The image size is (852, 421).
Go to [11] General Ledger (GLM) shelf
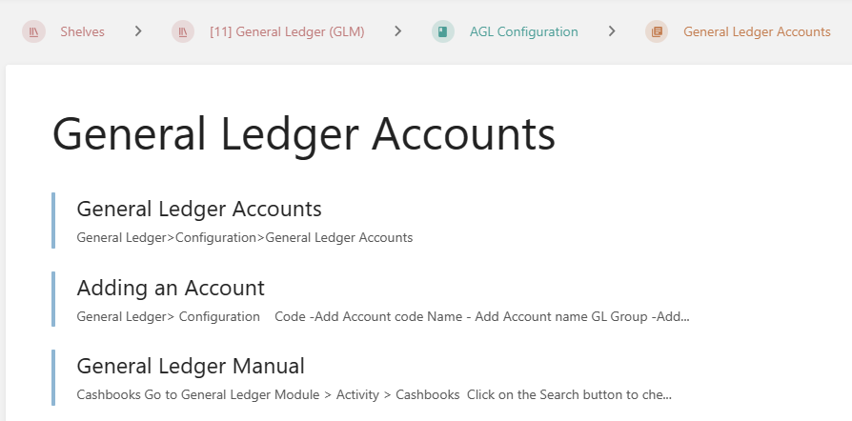pos(287,31)
